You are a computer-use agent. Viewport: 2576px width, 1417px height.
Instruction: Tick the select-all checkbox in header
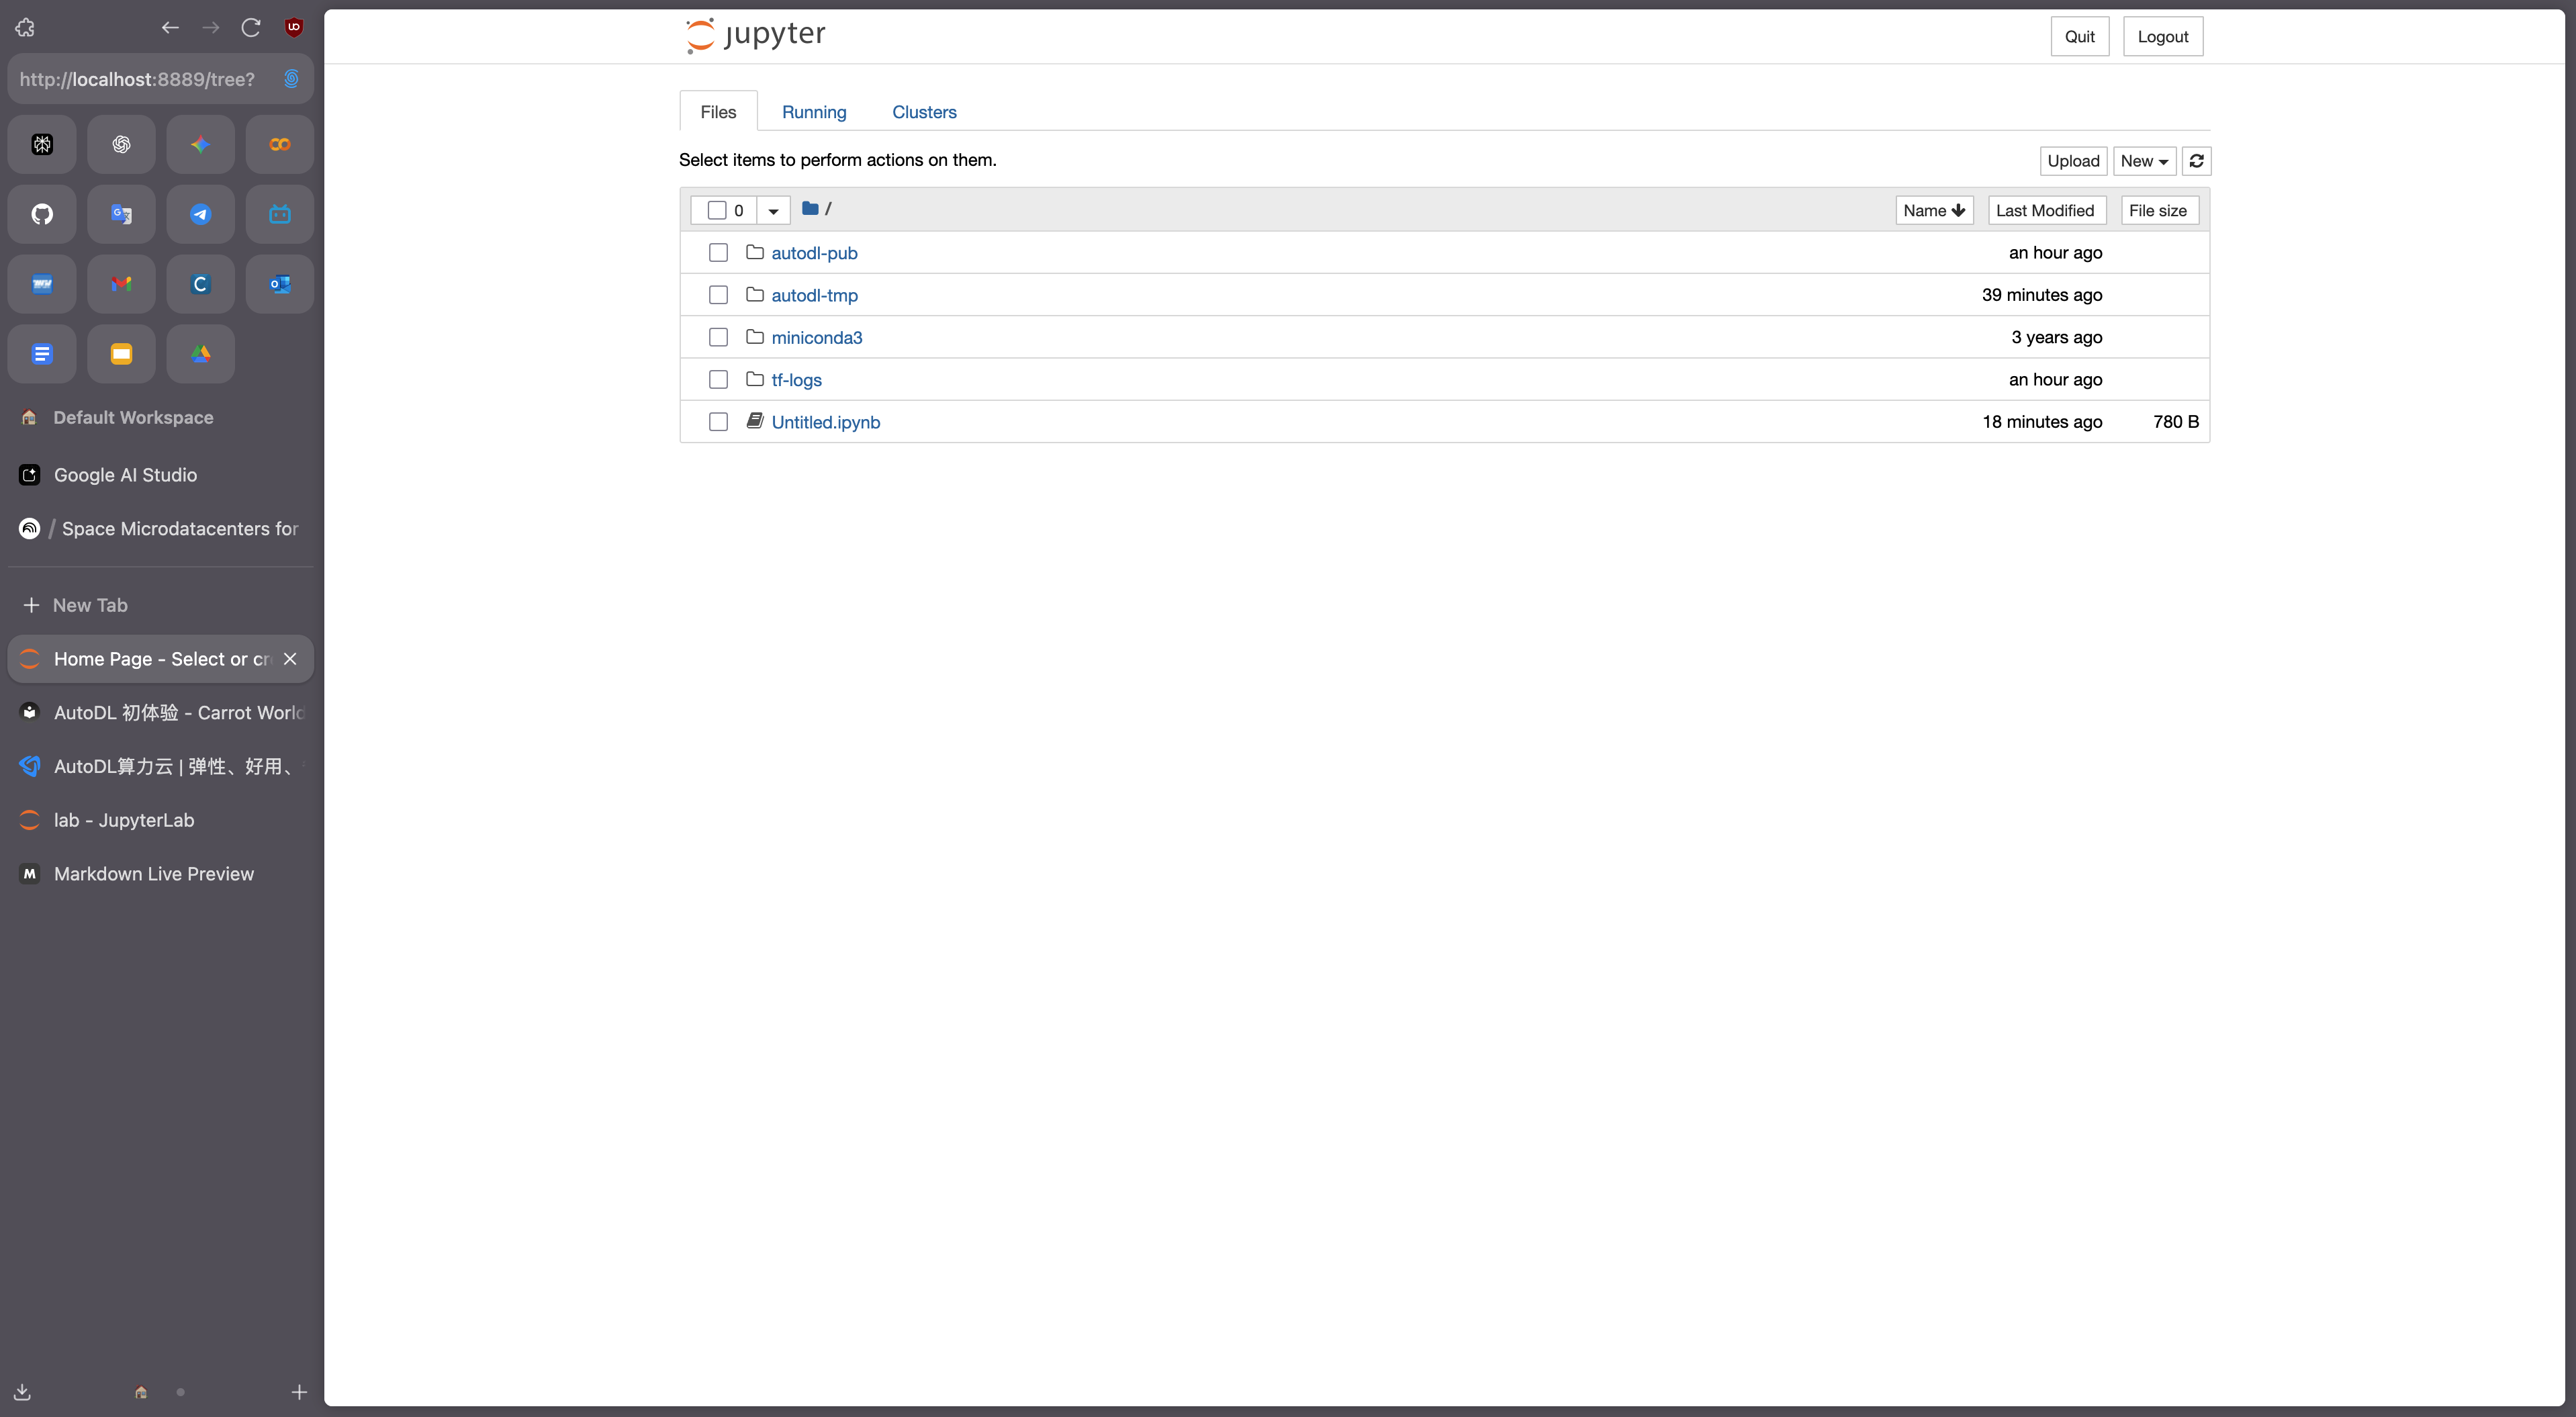tap(716, 210)
